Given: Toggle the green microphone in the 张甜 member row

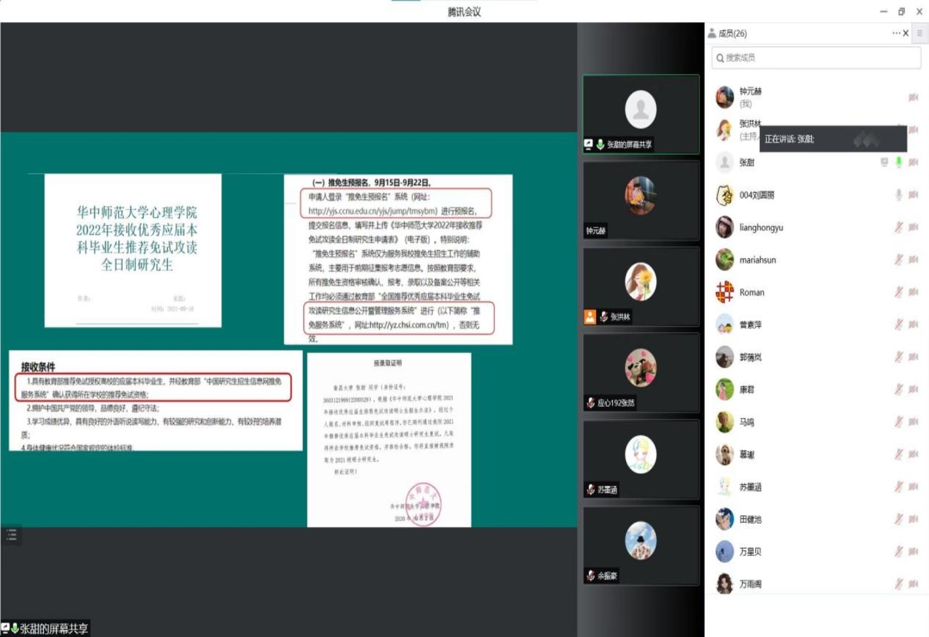Looking at the screenshot, I should [899, 162].
